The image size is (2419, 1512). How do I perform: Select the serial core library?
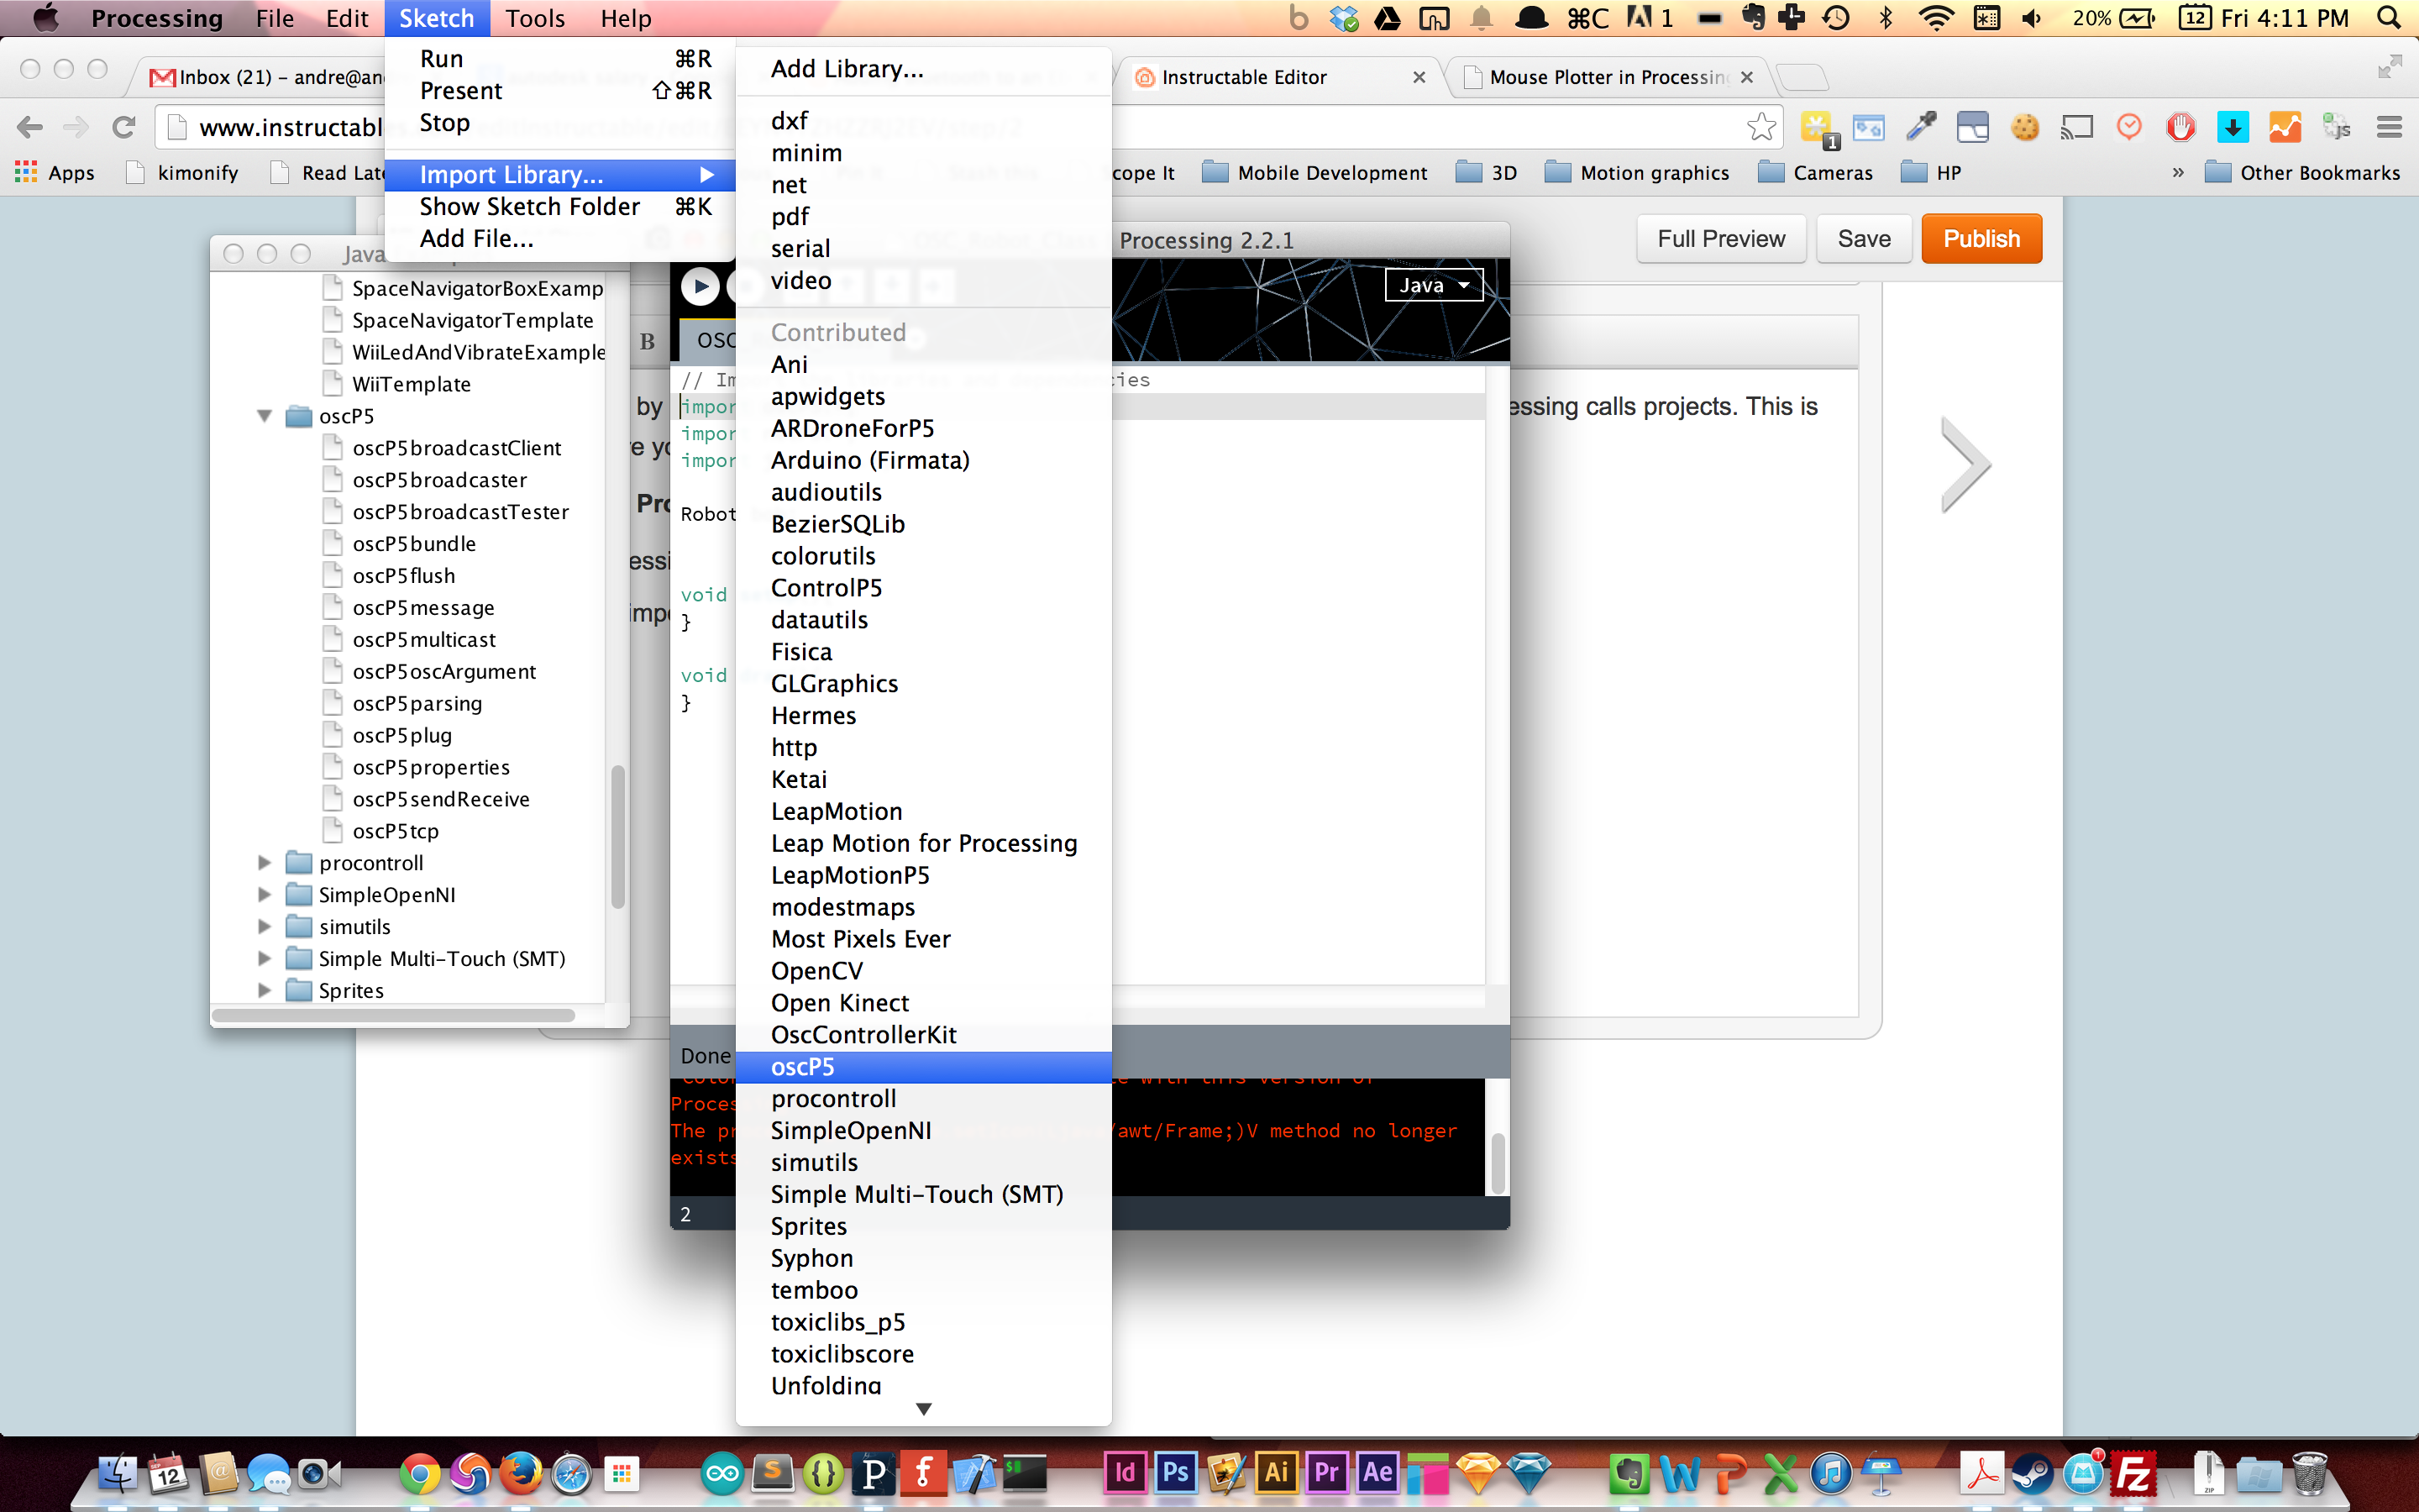pyautogui.click(x=924, y=249)
